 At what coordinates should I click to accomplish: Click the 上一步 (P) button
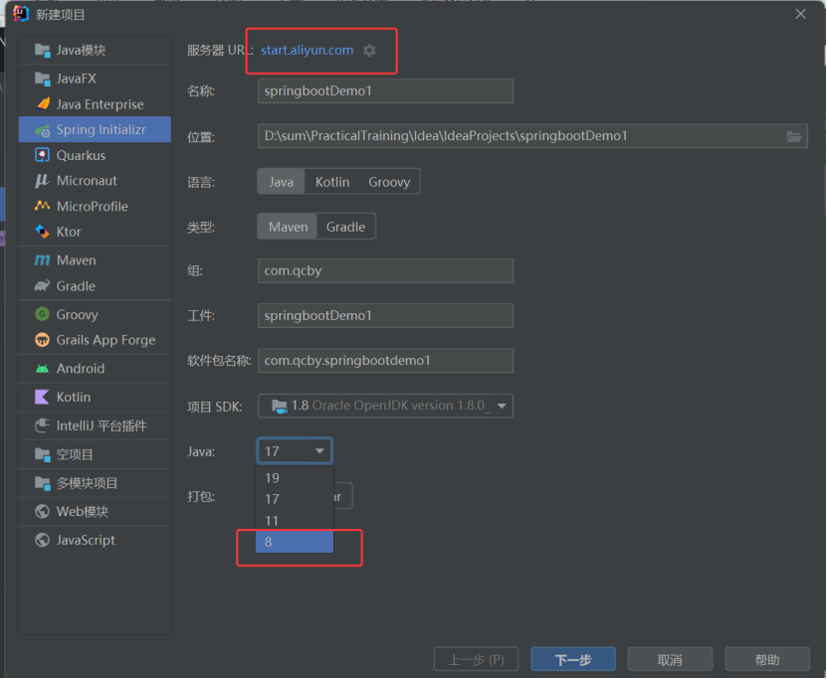click(x=477, y=659)
